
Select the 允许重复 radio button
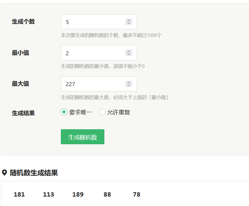(x=102, y=112)
